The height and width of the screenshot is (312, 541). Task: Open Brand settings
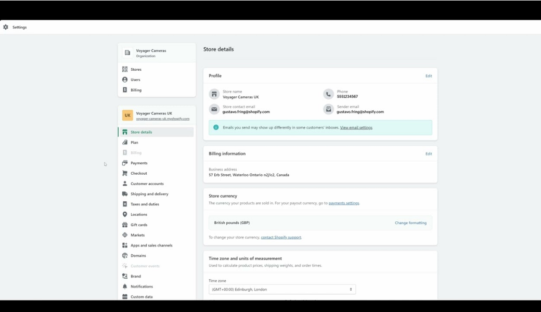pos(136,276)
